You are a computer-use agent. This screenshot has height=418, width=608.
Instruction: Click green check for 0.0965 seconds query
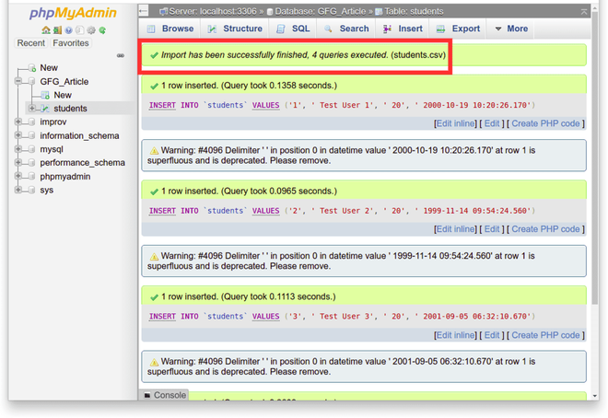(154, 192)
